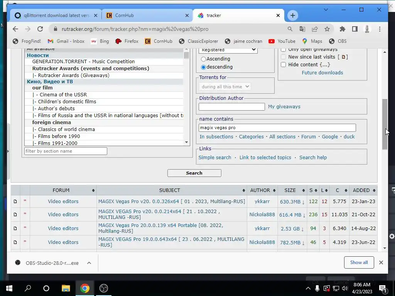Reload the rutracker page
Screen dimensions: 395x296
tap(40, 29)
